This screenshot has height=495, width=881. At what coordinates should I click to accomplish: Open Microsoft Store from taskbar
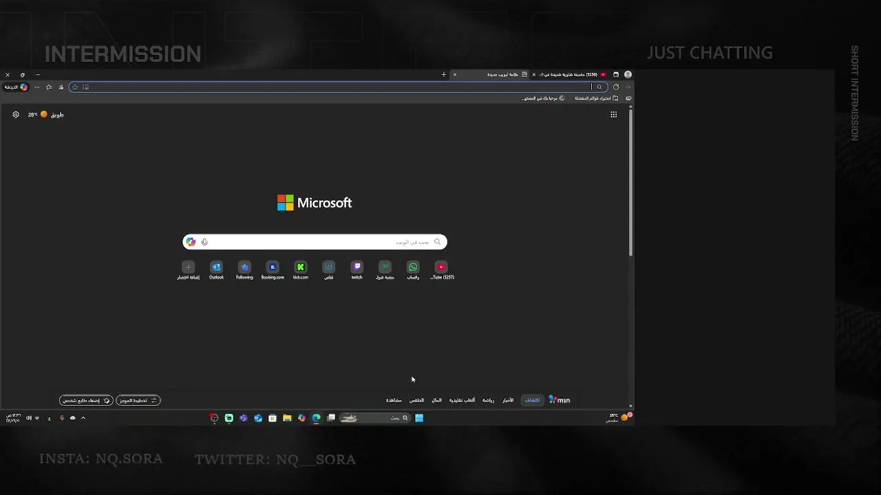[x=273, y=418]
